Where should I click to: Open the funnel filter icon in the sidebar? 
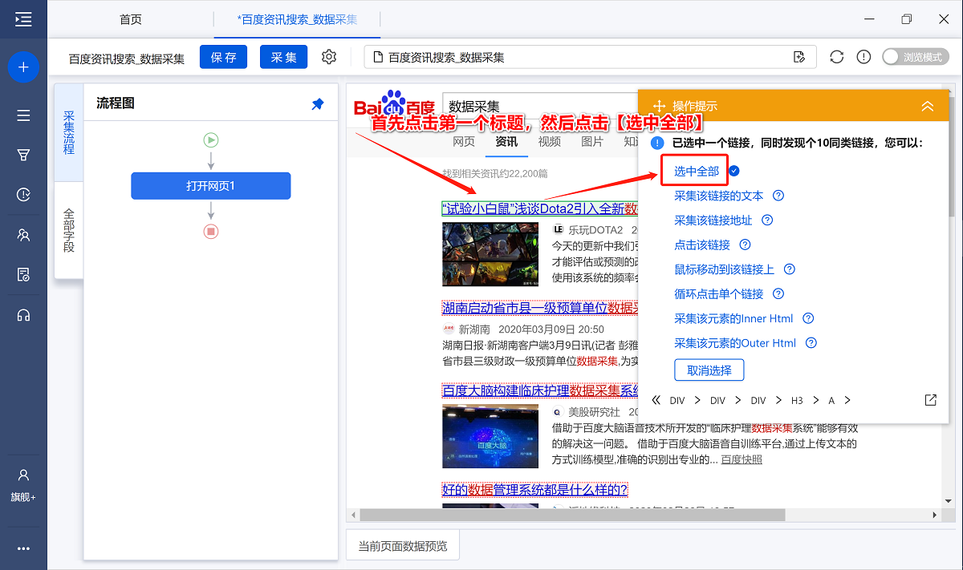pyautogui.click(x=23, y=155)
